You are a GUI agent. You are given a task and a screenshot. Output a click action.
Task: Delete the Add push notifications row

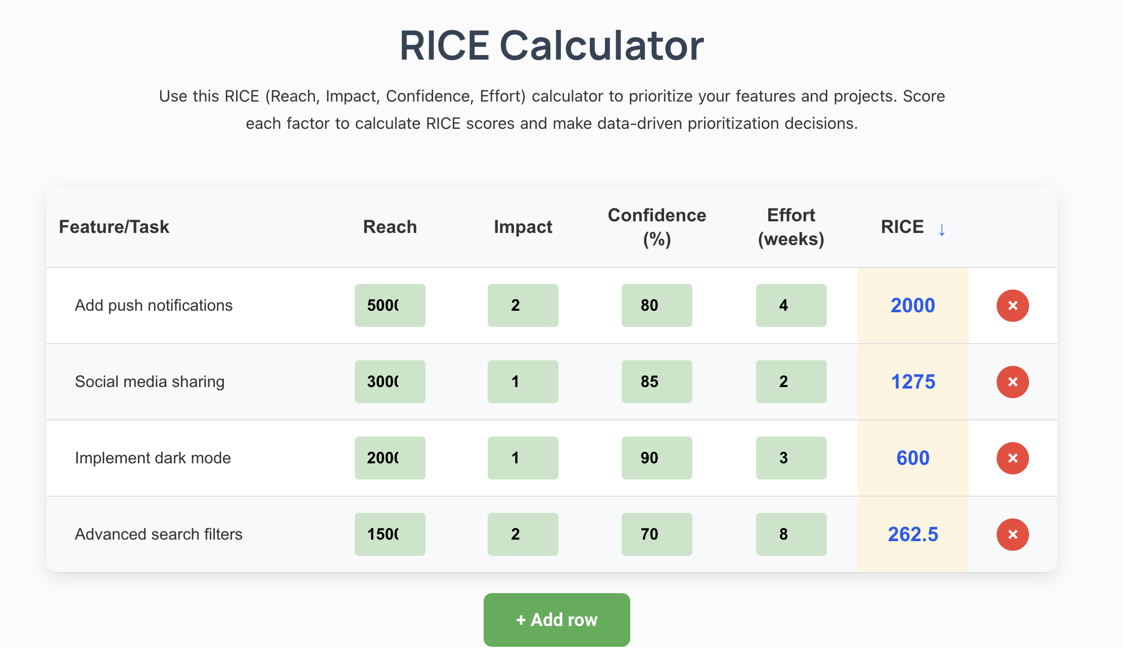point(1012,306)
